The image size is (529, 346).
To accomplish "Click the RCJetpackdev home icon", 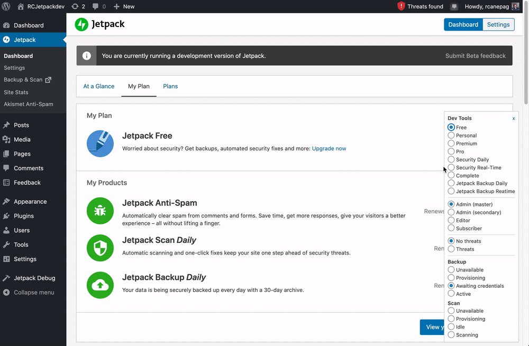I will pyautogui.click(x=21, y=6).
